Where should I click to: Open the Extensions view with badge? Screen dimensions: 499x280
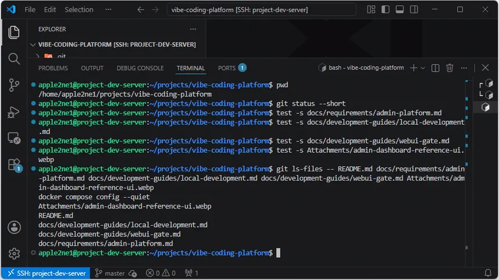coord(15,165)
